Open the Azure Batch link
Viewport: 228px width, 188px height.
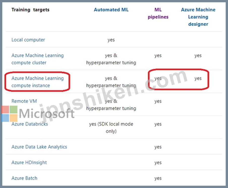coord(24,178)
